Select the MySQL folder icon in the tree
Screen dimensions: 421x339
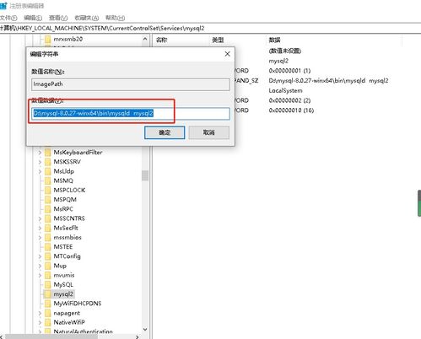tap(48, 284)
